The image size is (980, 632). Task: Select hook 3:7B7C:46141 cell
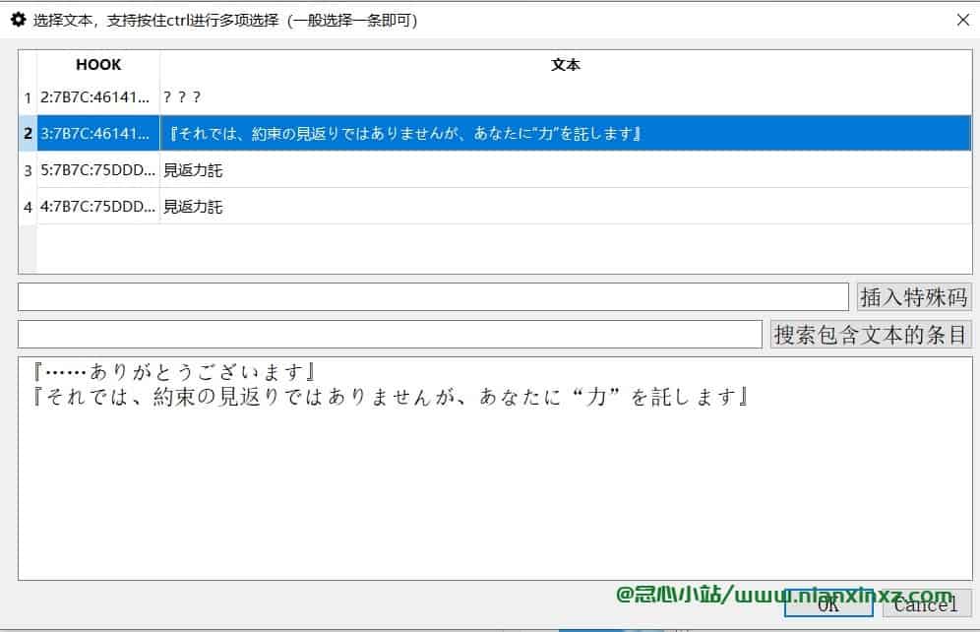tap(98, 133)
